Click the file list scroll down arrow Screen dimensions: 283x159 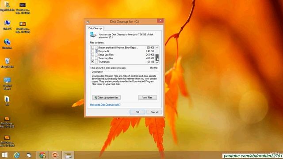coord(157,62)
